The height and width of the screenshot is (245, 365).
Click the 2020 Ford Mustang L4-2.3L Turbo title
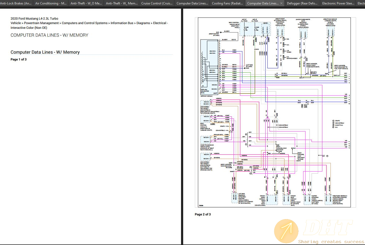tap(34, 19)
